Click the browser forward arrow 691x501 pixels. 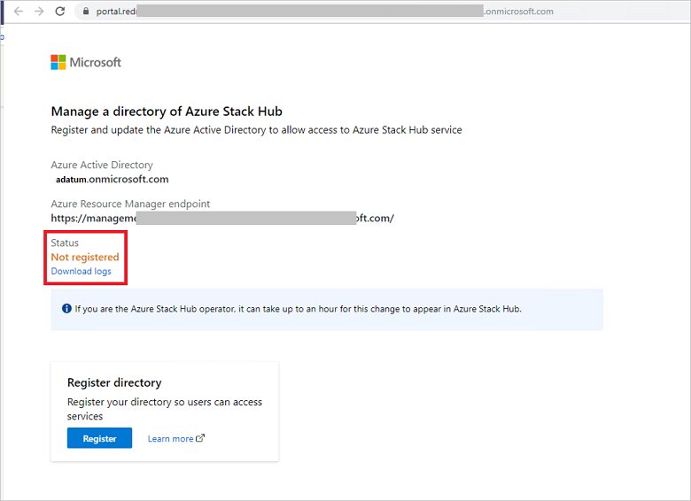pyautogui.click(x=38, y=12)
